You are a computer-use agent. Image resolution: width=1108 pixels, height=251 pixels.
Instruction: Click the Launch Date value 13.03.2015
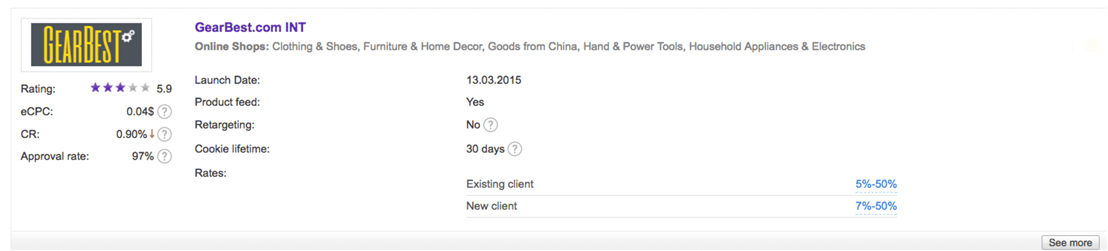coord(494,80)
